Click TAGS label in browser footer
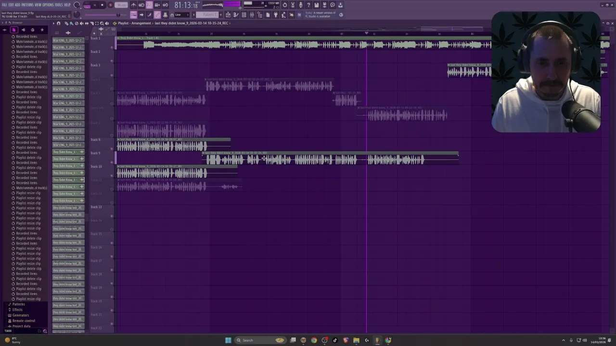 (8, 331)
